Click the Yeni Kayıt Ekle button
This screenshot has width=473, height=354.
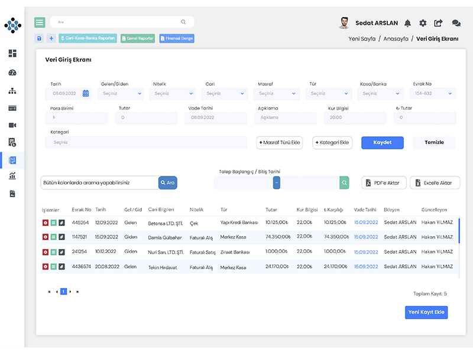tap(426, 312)
